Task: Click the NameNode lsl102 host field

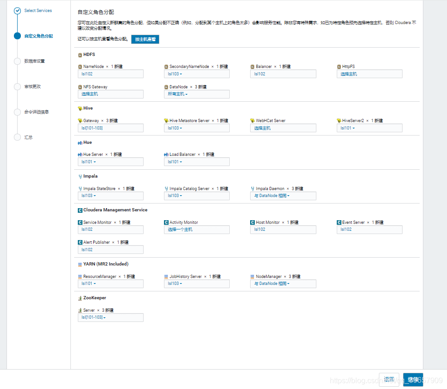Action: [x=111, y=74]
